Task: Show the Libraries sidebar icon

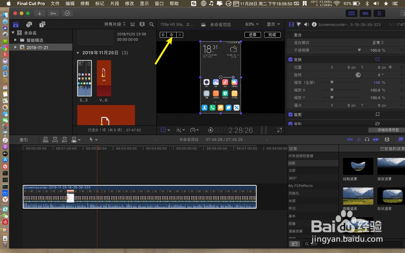Action: point(16,24)
